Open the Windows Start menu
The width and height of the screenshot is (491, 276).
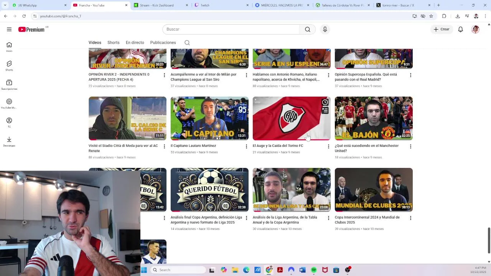(x=144, y=270)
